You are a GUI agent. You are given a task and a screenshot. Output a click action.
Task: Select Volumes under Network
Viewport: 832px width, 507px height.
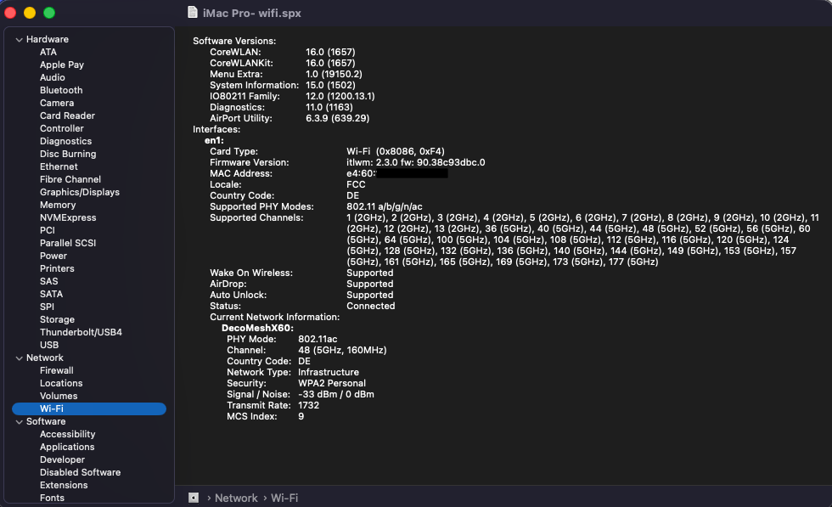point(59,396)
